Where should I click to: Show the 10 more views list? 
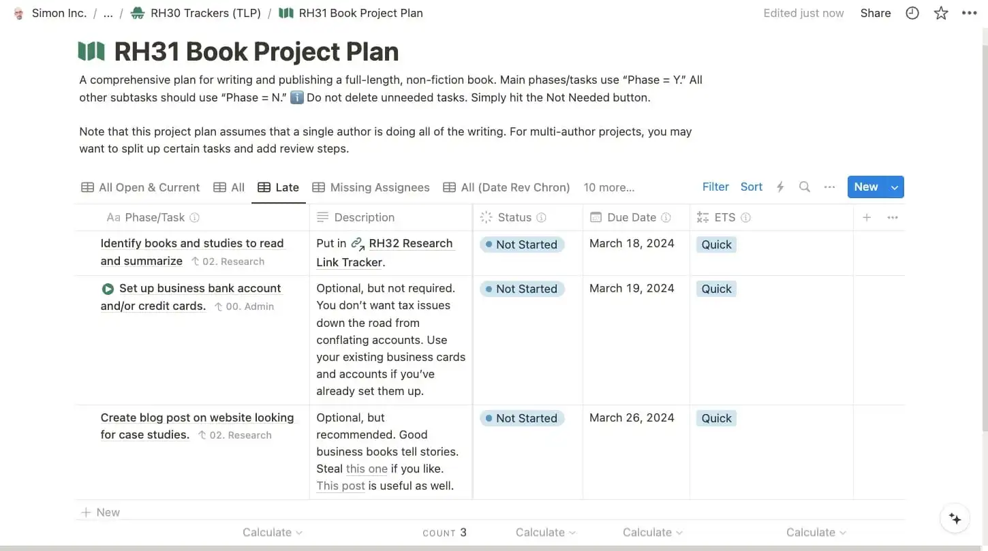608,187
